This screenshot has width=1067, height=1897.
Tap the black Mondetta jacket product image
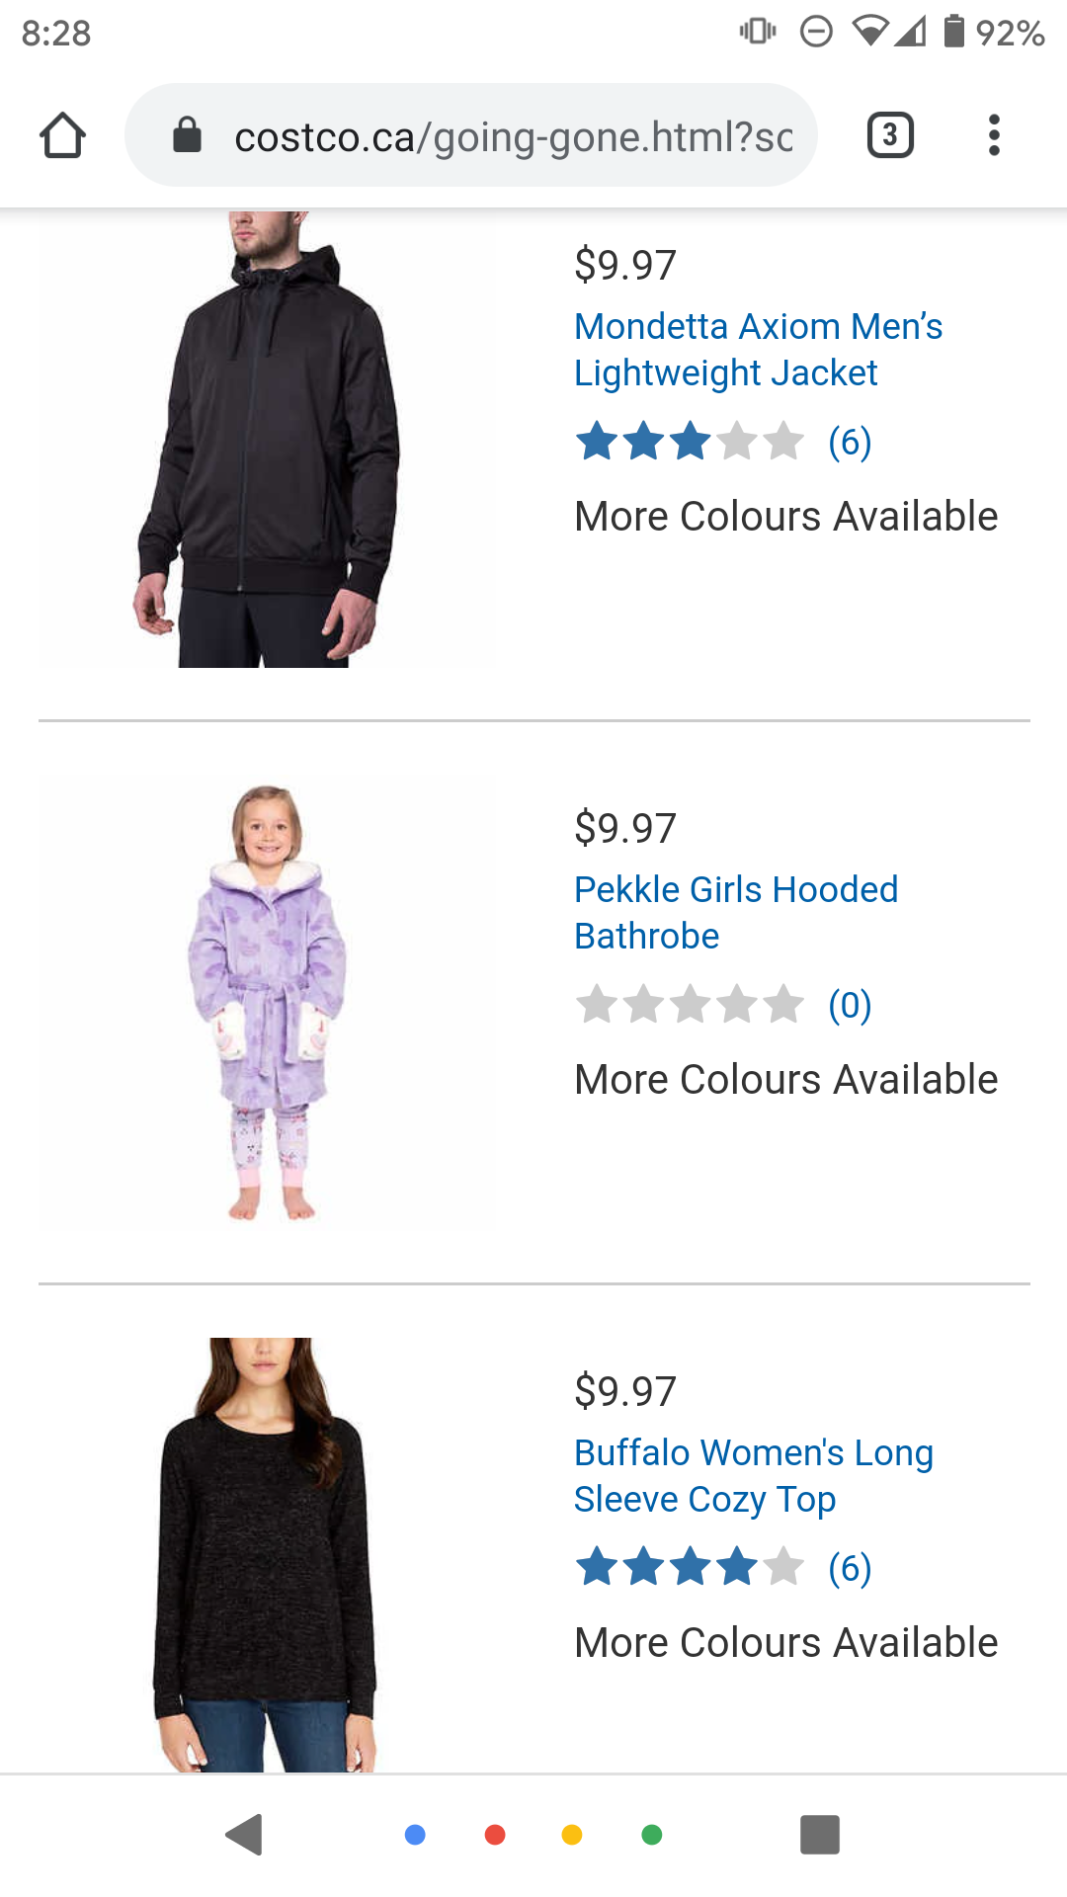point(268,440)
